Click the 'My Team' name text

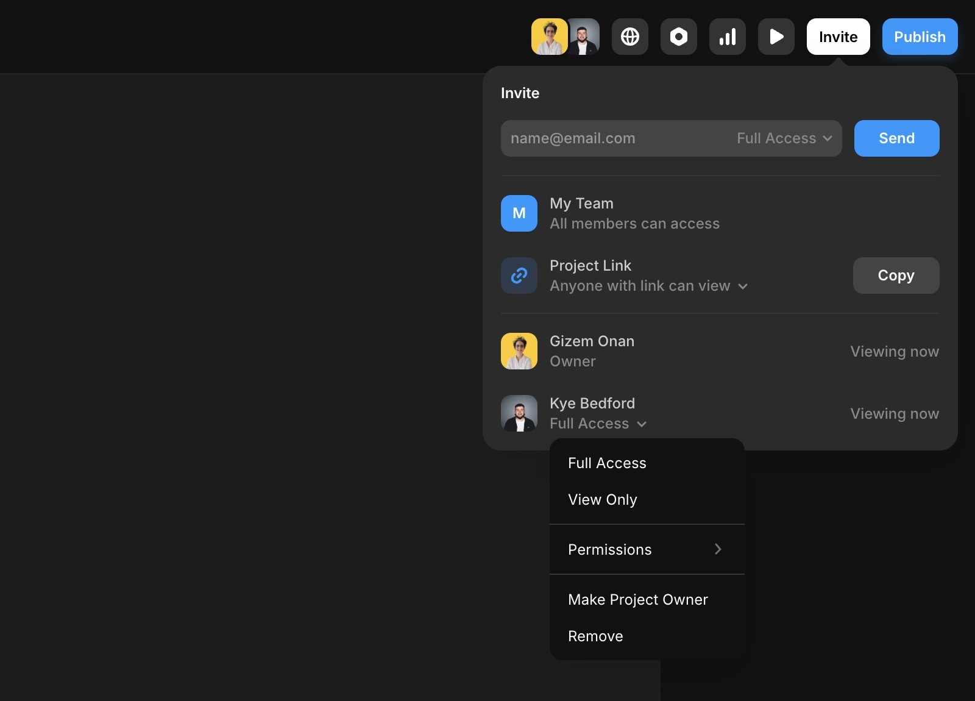tap(581, 204)
